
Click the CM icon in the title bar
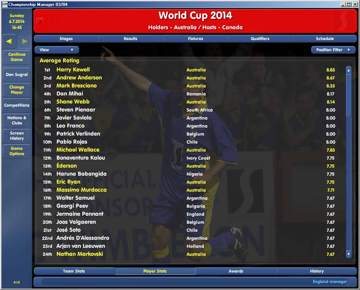point(5,4)
